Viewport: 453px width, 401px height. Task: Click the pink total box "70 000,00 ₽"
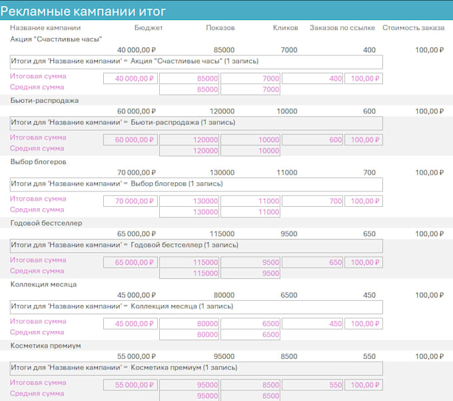[131, 201]
